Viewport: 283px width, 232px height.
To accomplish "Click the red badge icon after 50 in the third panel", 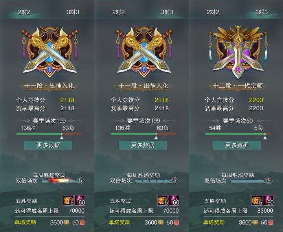I will (270, 223).
